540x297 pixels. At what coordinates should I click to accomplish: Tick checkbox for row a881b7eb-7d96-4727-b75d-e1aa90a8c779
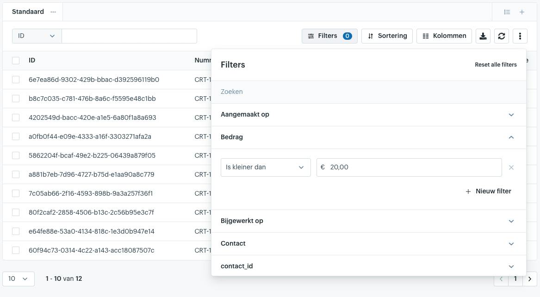click(16, 174)
